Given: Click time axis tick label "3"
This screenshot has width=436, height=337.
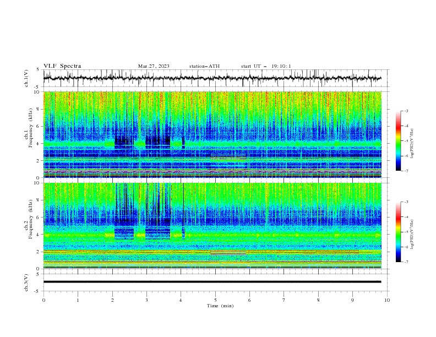Looking at the screenshot, I should click(146, 300).
